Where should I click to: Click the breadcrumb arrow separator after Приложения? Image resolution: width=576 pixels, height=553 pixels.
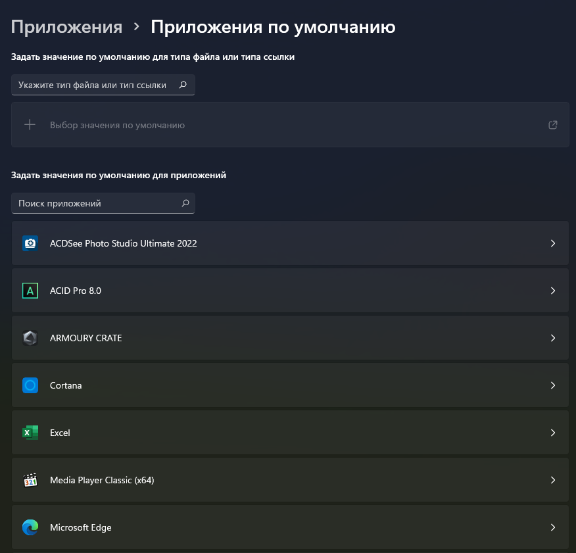[x=137, y=26]
